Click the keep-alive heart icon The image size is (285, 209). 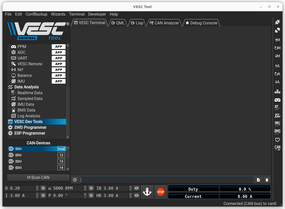(x=277, y=140)
